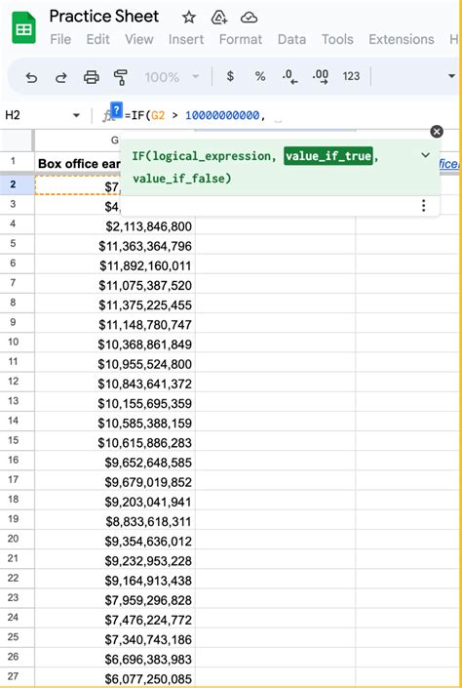The height and width of the screenshot is (688, 462).
Task: Format as percent
Action: pyautogui.click(x=260, y=76)
